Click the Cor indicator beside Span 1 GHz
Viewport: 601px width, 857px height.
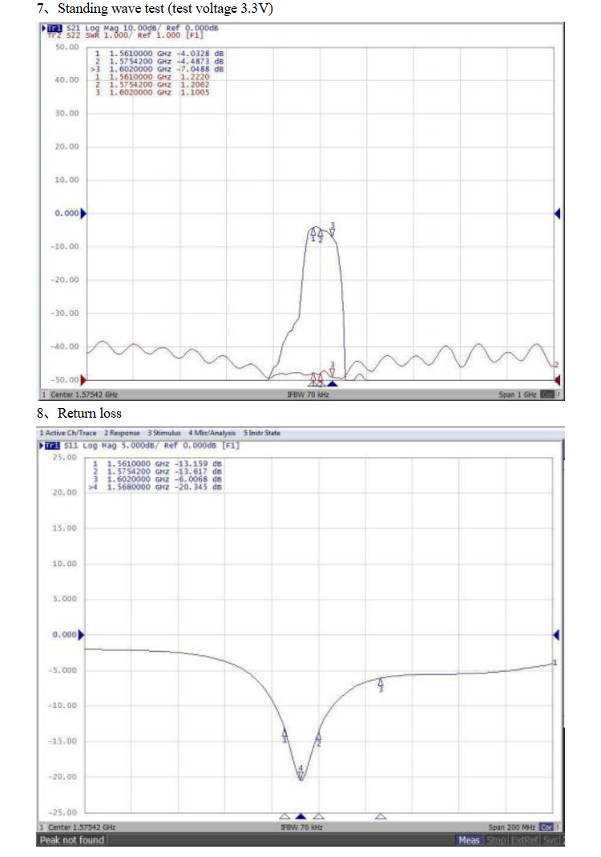tap(547, 394)
